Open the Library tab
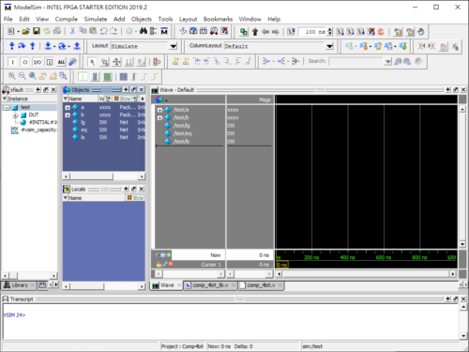469x352 pixels. point(20,285)
